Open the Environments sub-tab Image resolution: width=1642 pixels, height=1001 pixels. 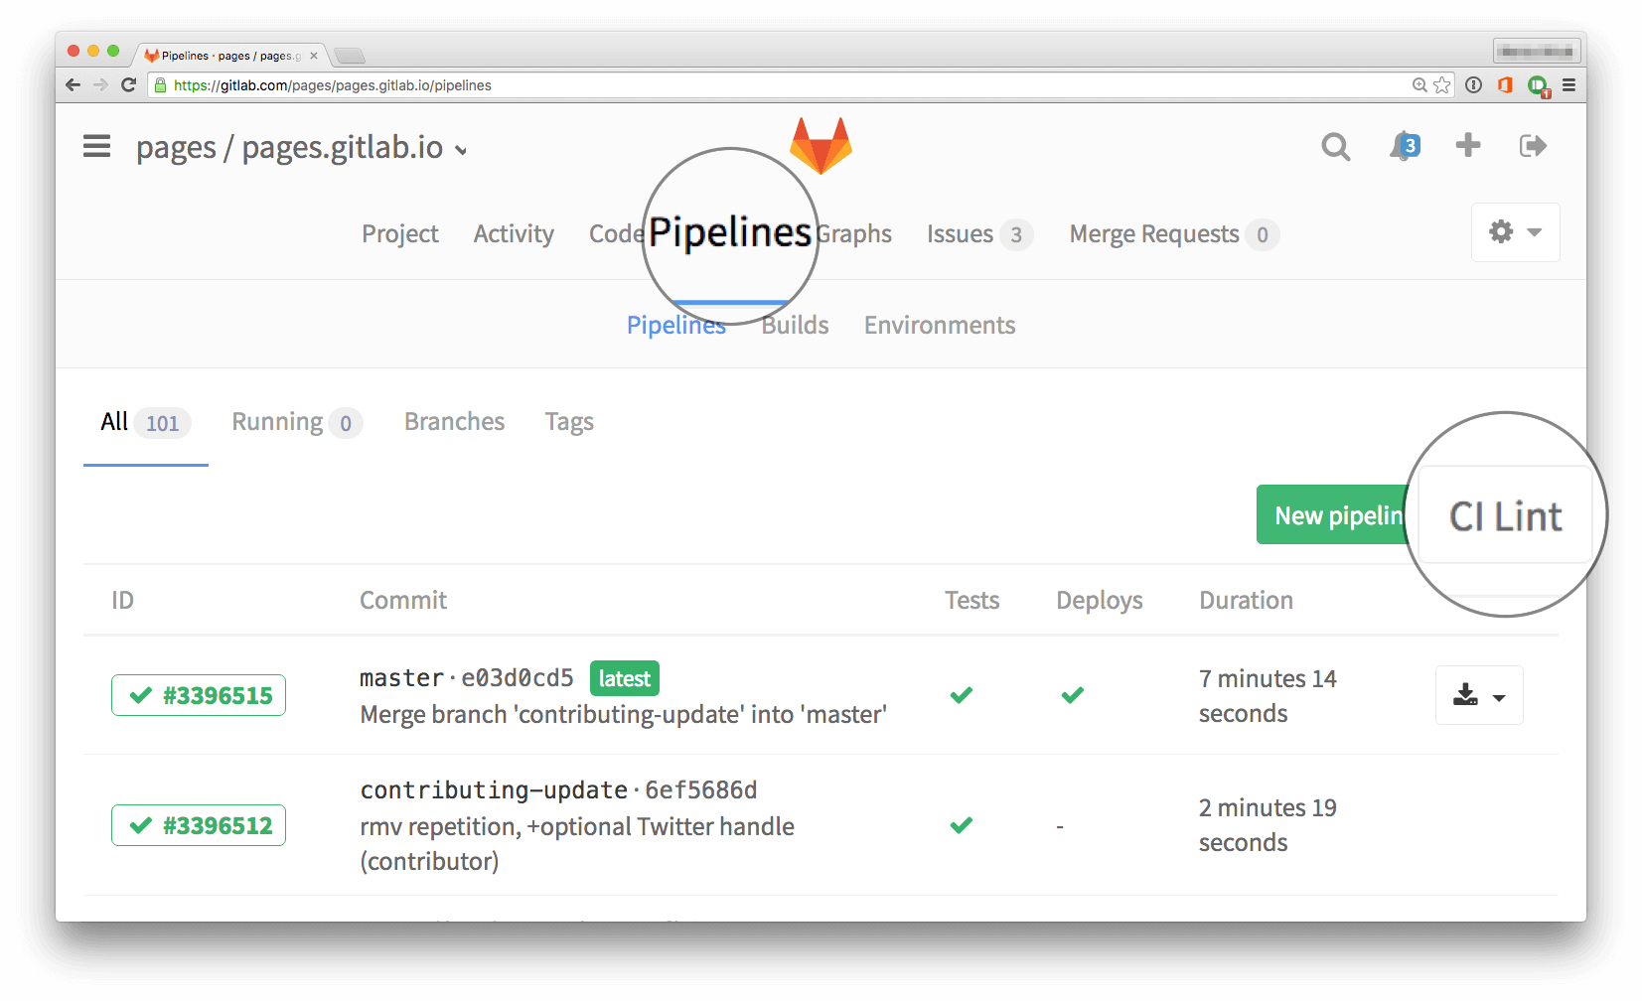[x=939, y=326]
